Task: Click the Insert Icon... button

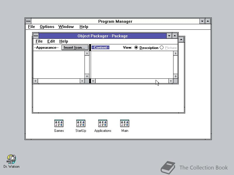Action: tap(75, 48)
